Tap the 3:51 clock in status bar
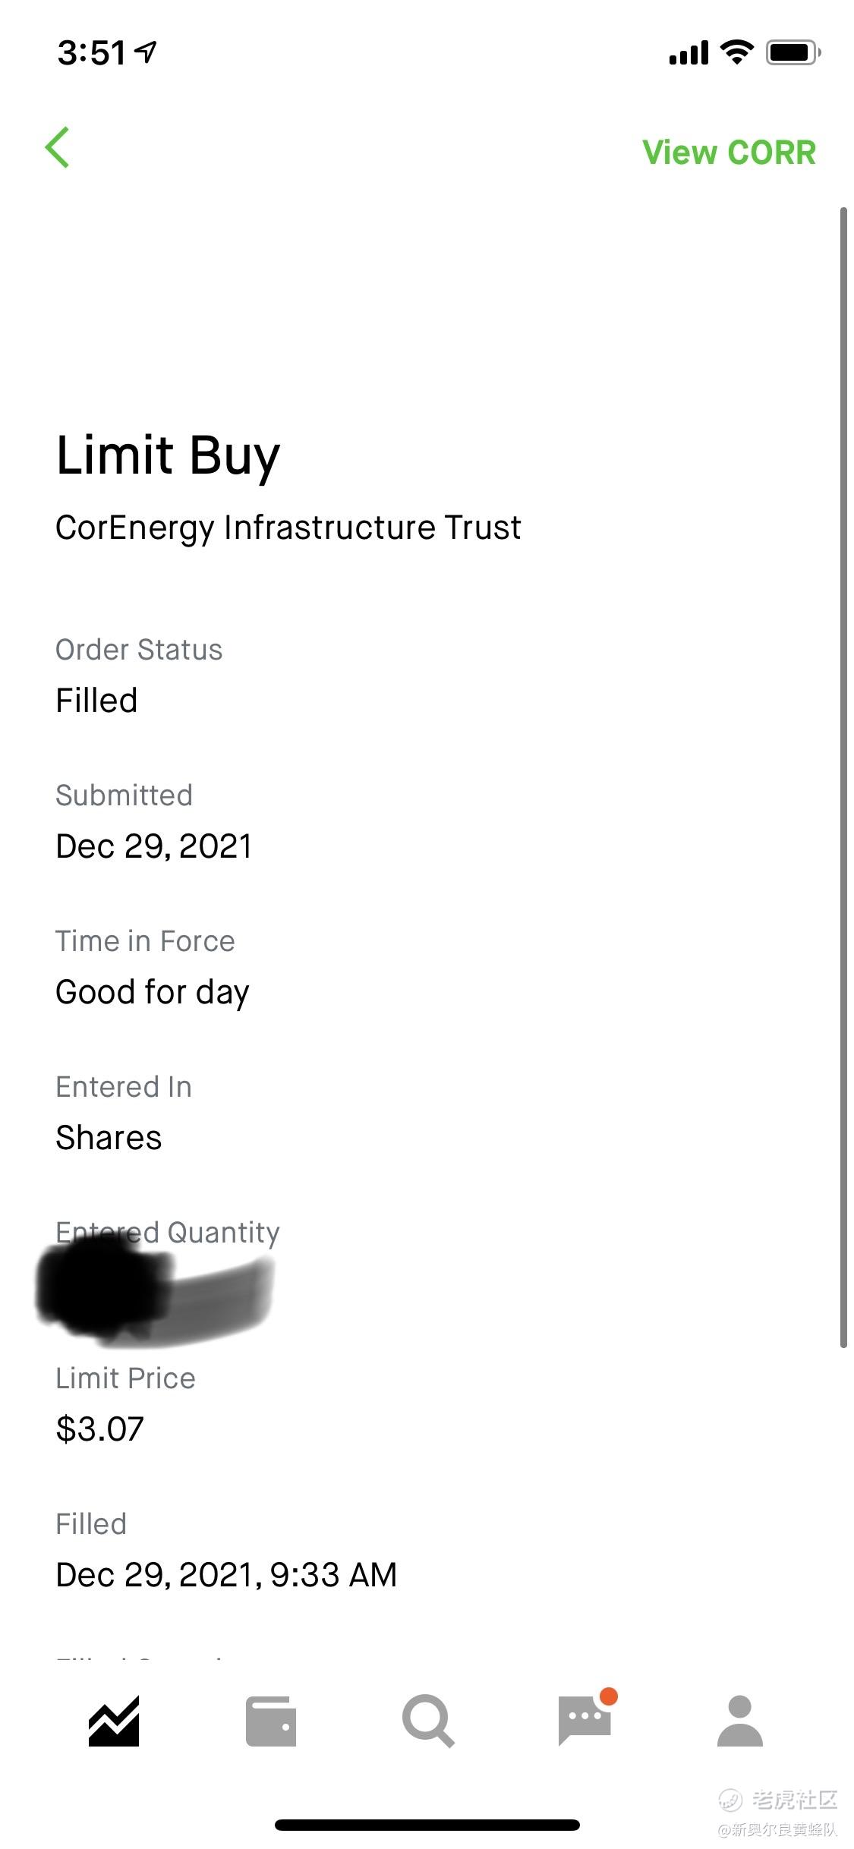854x1849 pixels. point(92,53)
